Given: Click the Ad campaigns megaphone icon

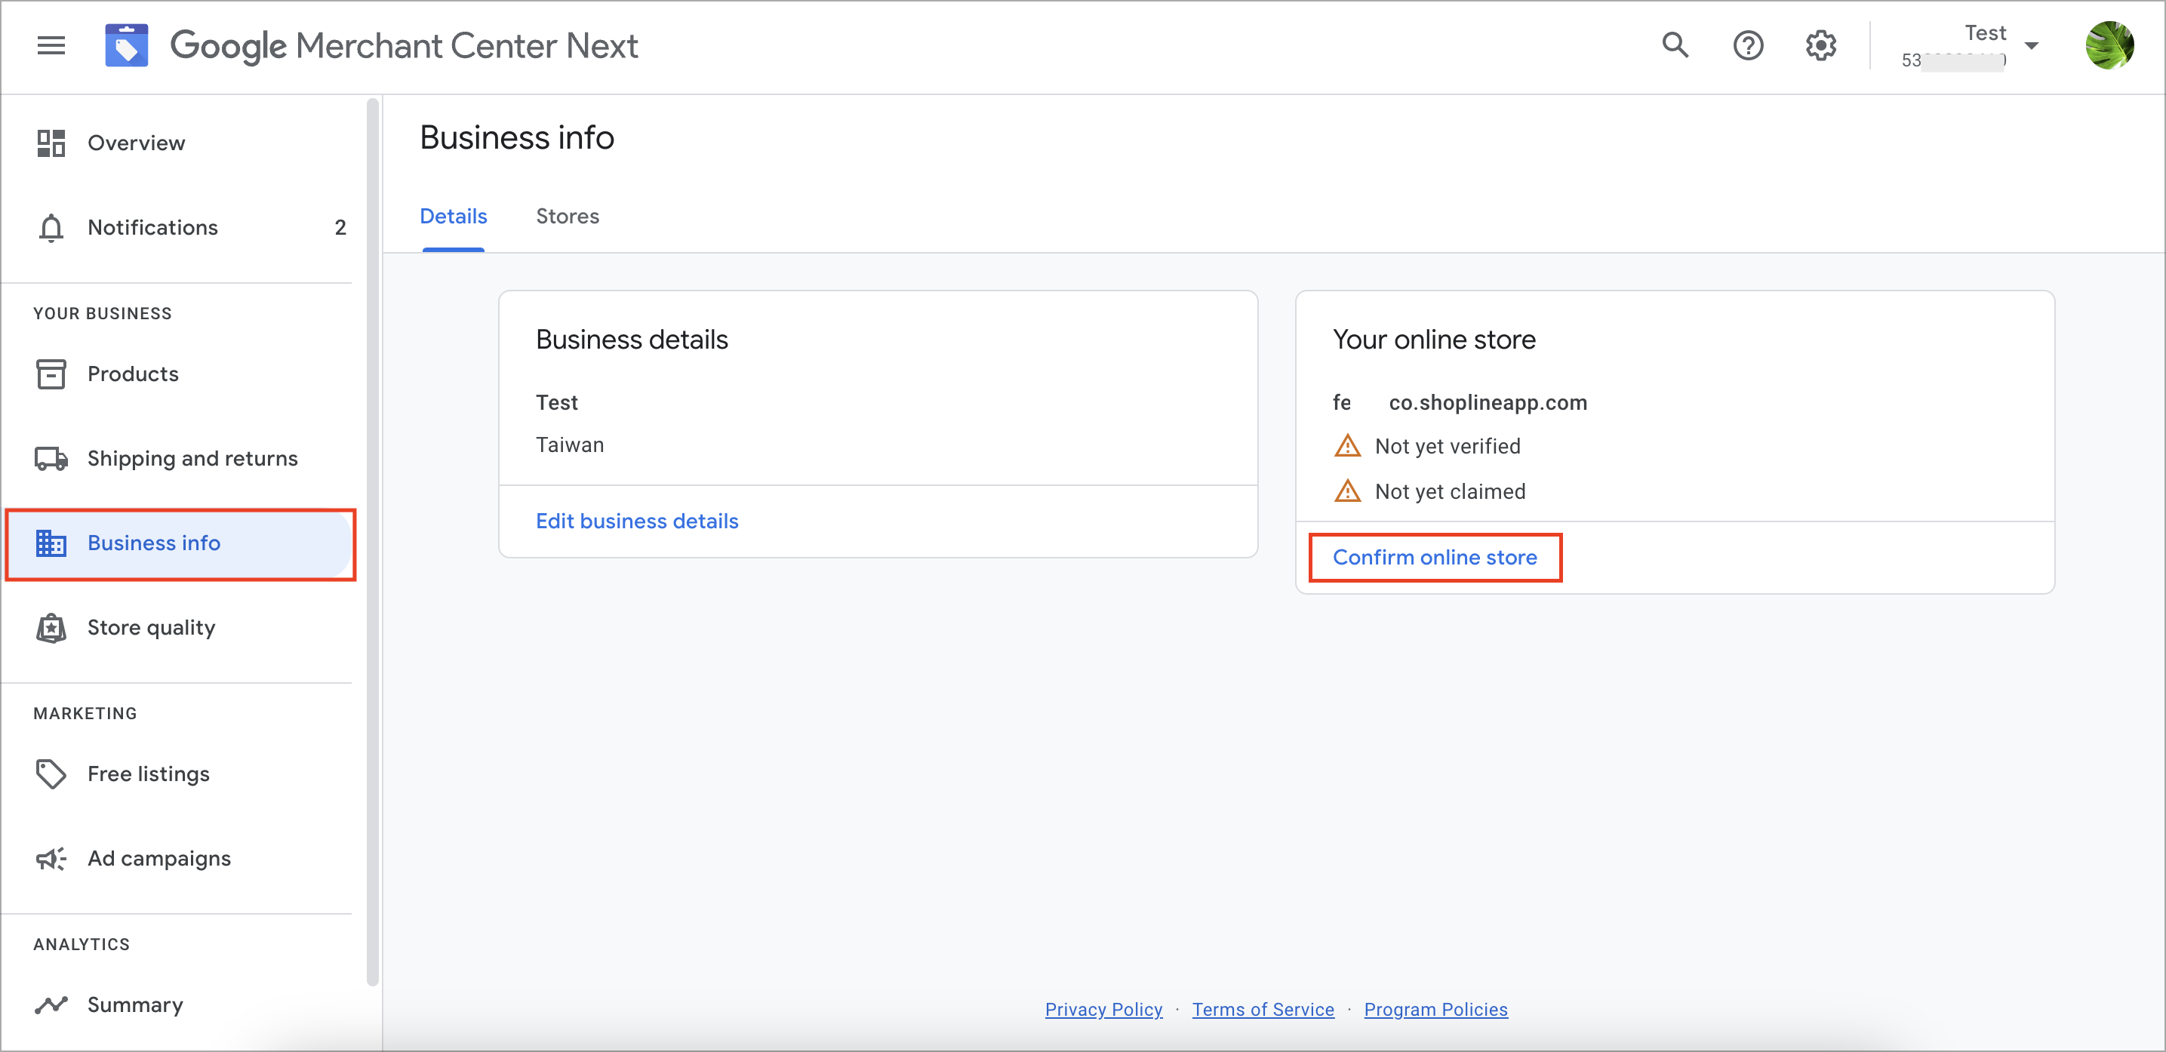Looking at the screenshot, I should (51, 859).
